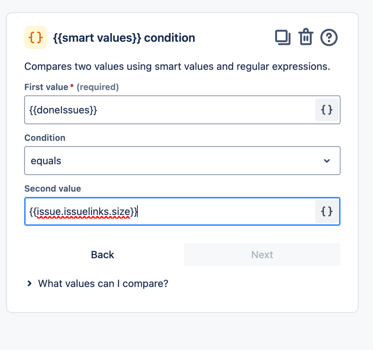Click the chevron arrow in the Condition dropdown
Image resolution: width=373 pixels, height=350 pixels.
(x=327, y=161)
